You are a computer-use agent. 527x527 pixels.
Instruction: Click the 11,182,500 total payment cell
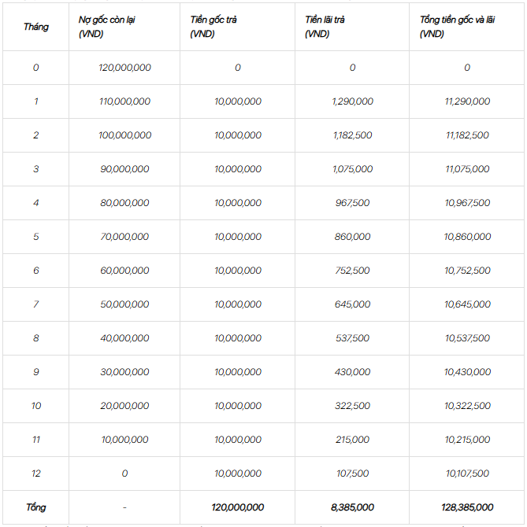click(467, 135)
